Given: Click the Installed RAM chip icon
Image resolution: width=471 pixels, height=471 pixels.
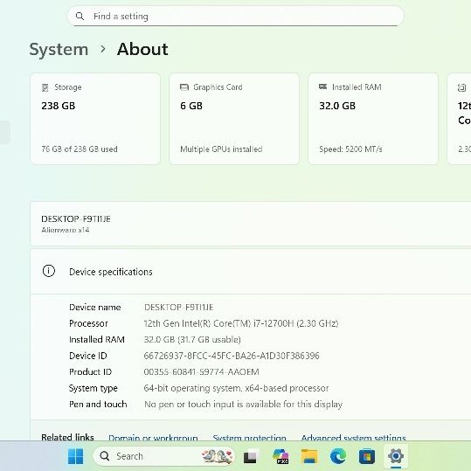Looking at the screenshot, I should pos(323,87).
